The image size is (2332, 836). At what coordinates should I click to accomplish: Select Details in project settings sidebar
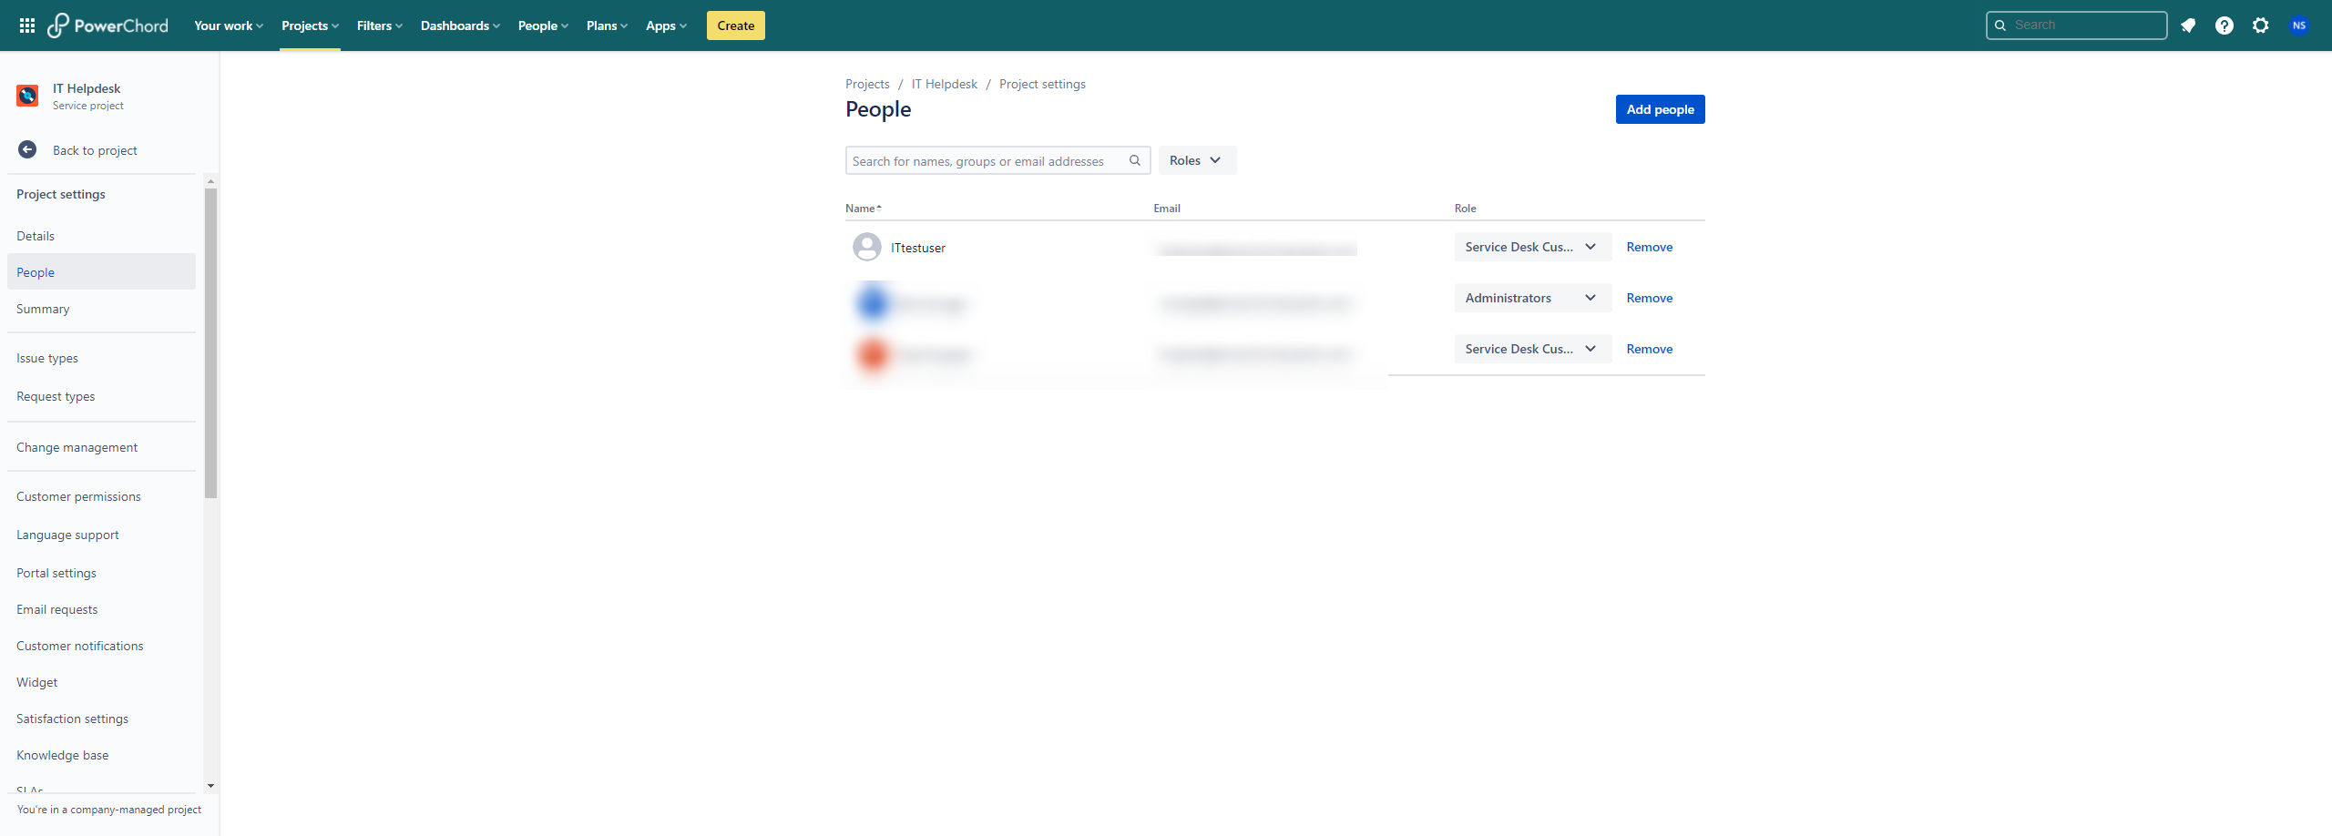tap(101, 236)
